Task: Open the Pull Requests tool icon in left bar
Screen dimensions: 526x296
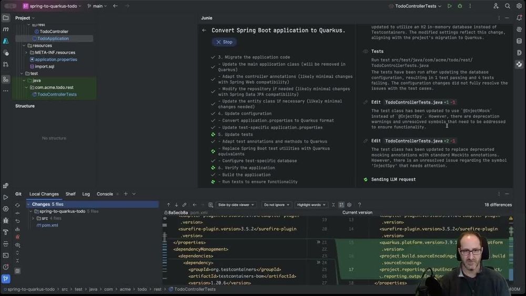Action: coord(6,64)
